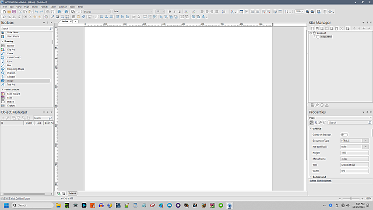Click the Events link in Properties
The image size is (373, 210).
pyautogui.click(x=313, y=181)
